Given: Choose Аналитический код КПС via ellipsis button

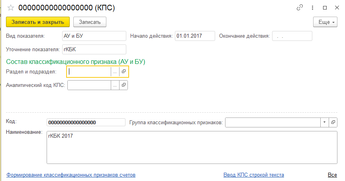Looking at the screenshot, I should (115, 85).
